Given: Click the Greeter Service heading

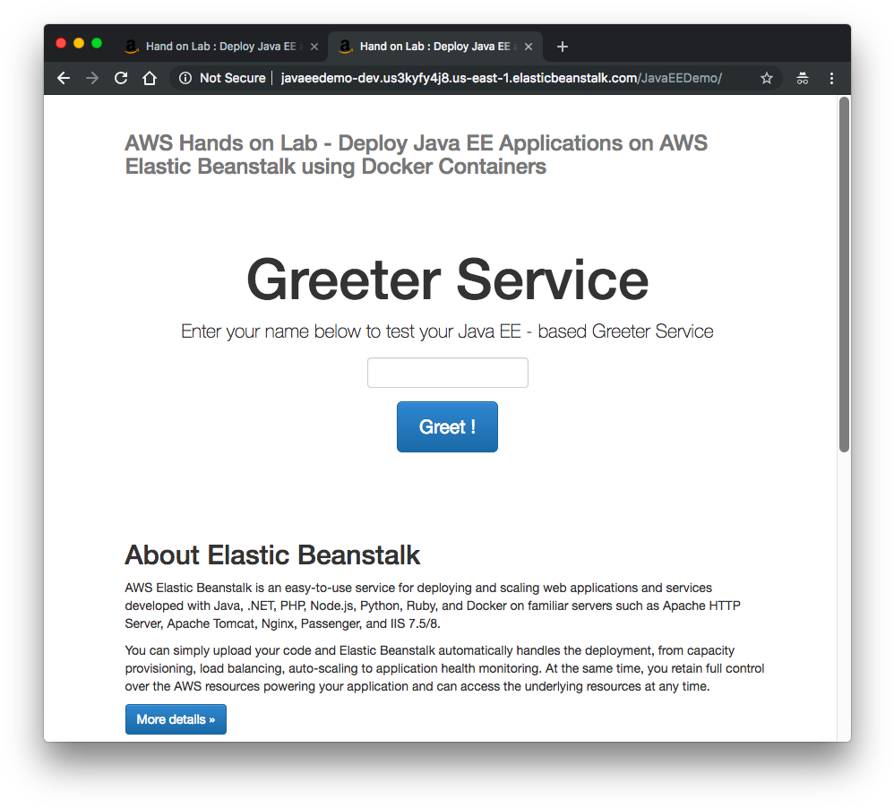Looking at the screenshot, I should pos(448,279).
